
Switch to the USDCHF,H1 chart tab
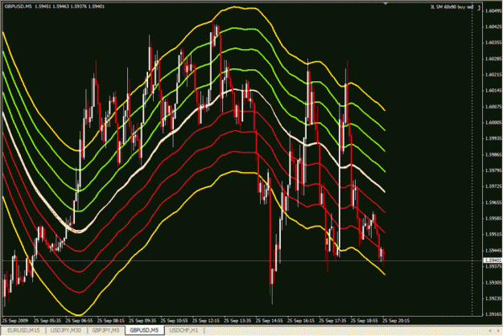[x=183, y=330]
